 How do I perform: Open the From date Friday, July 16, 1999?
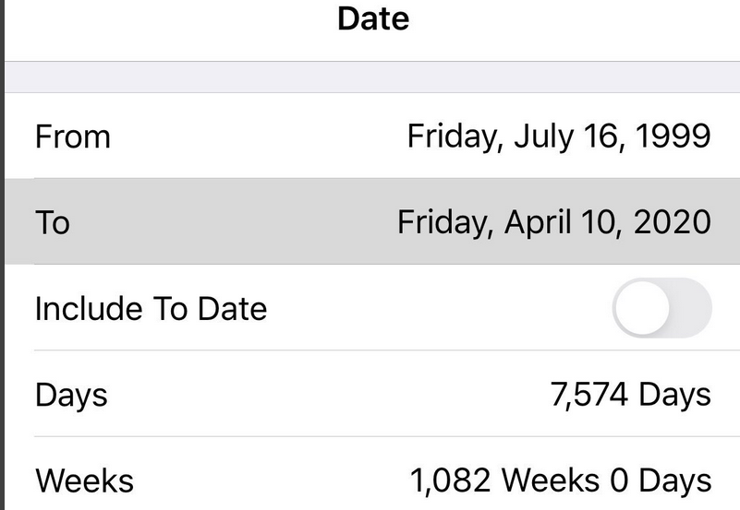(559, 136)
